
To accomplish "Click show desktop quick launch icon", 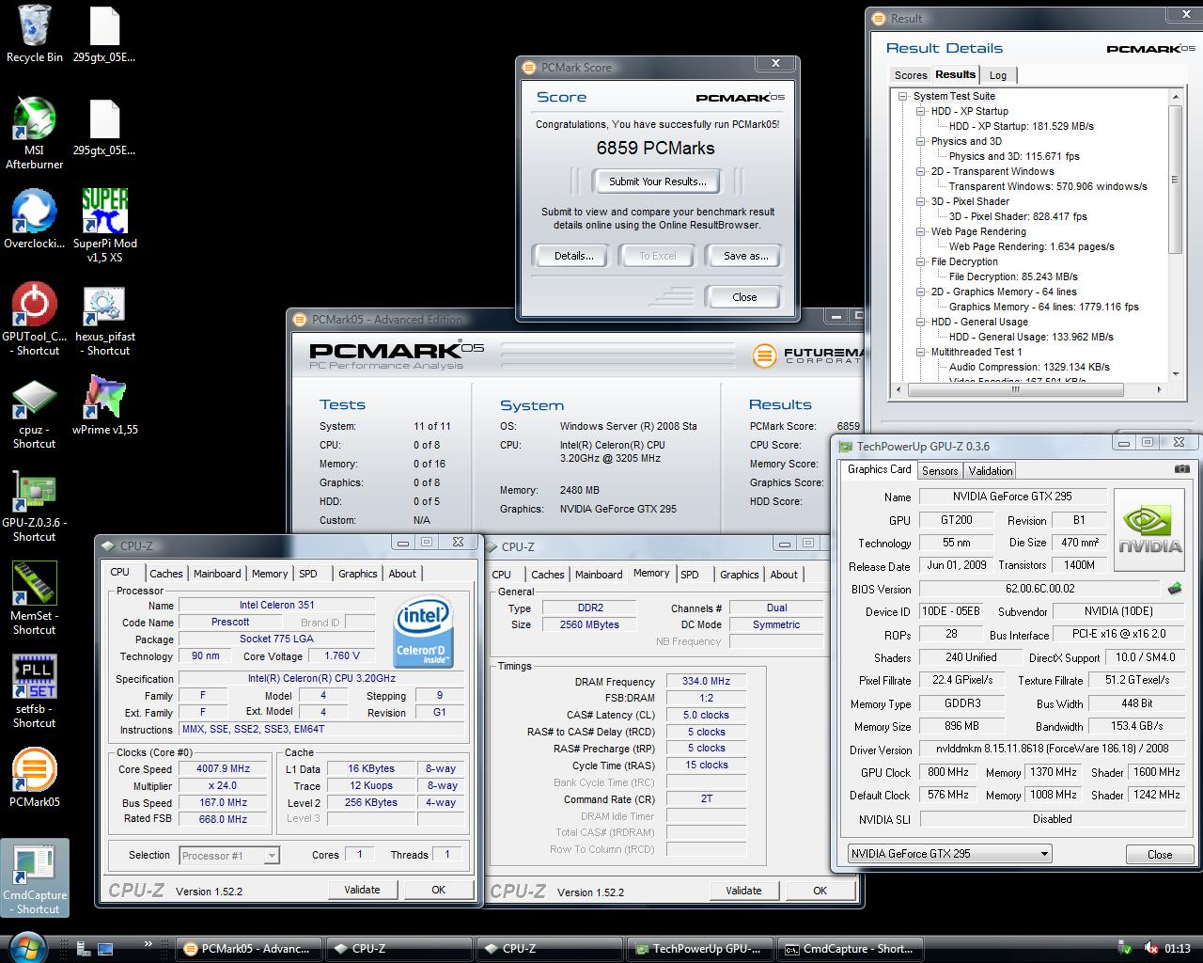I will click(104, 948).
